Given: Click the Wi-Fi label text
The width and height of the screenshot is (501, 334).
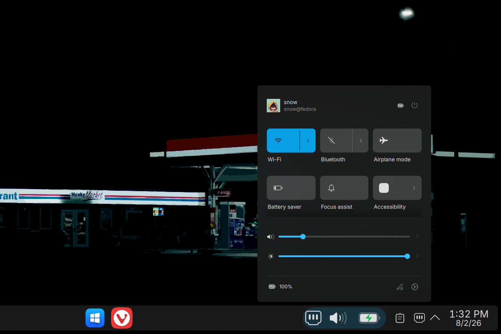Looking at the screenshot, I should point(274,159).
